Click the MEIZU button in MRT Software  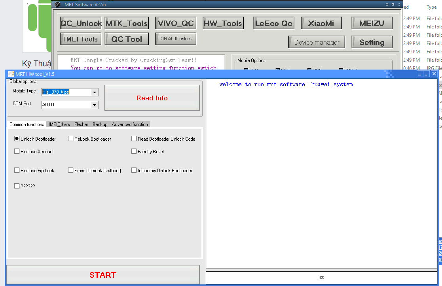coord(372,23)
